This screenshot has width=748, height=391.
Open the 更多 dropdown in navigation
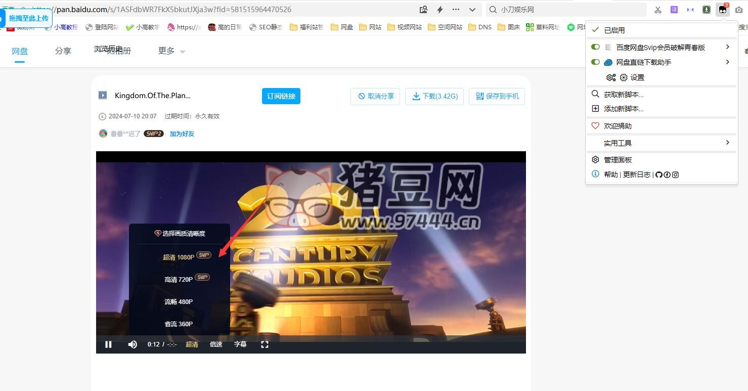(x=171, y=51)
